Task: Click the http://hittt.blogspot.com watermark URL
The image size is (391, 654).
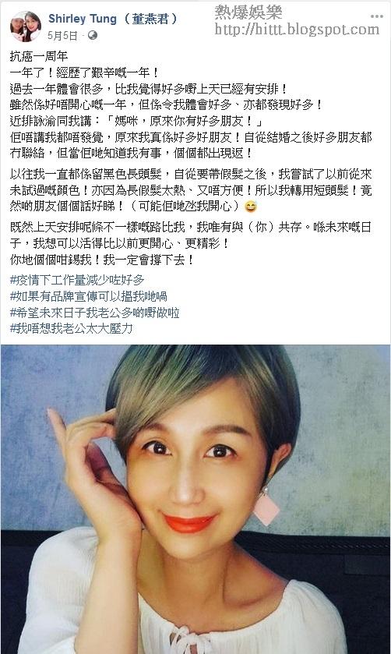Action: click(x=298, y=30)
